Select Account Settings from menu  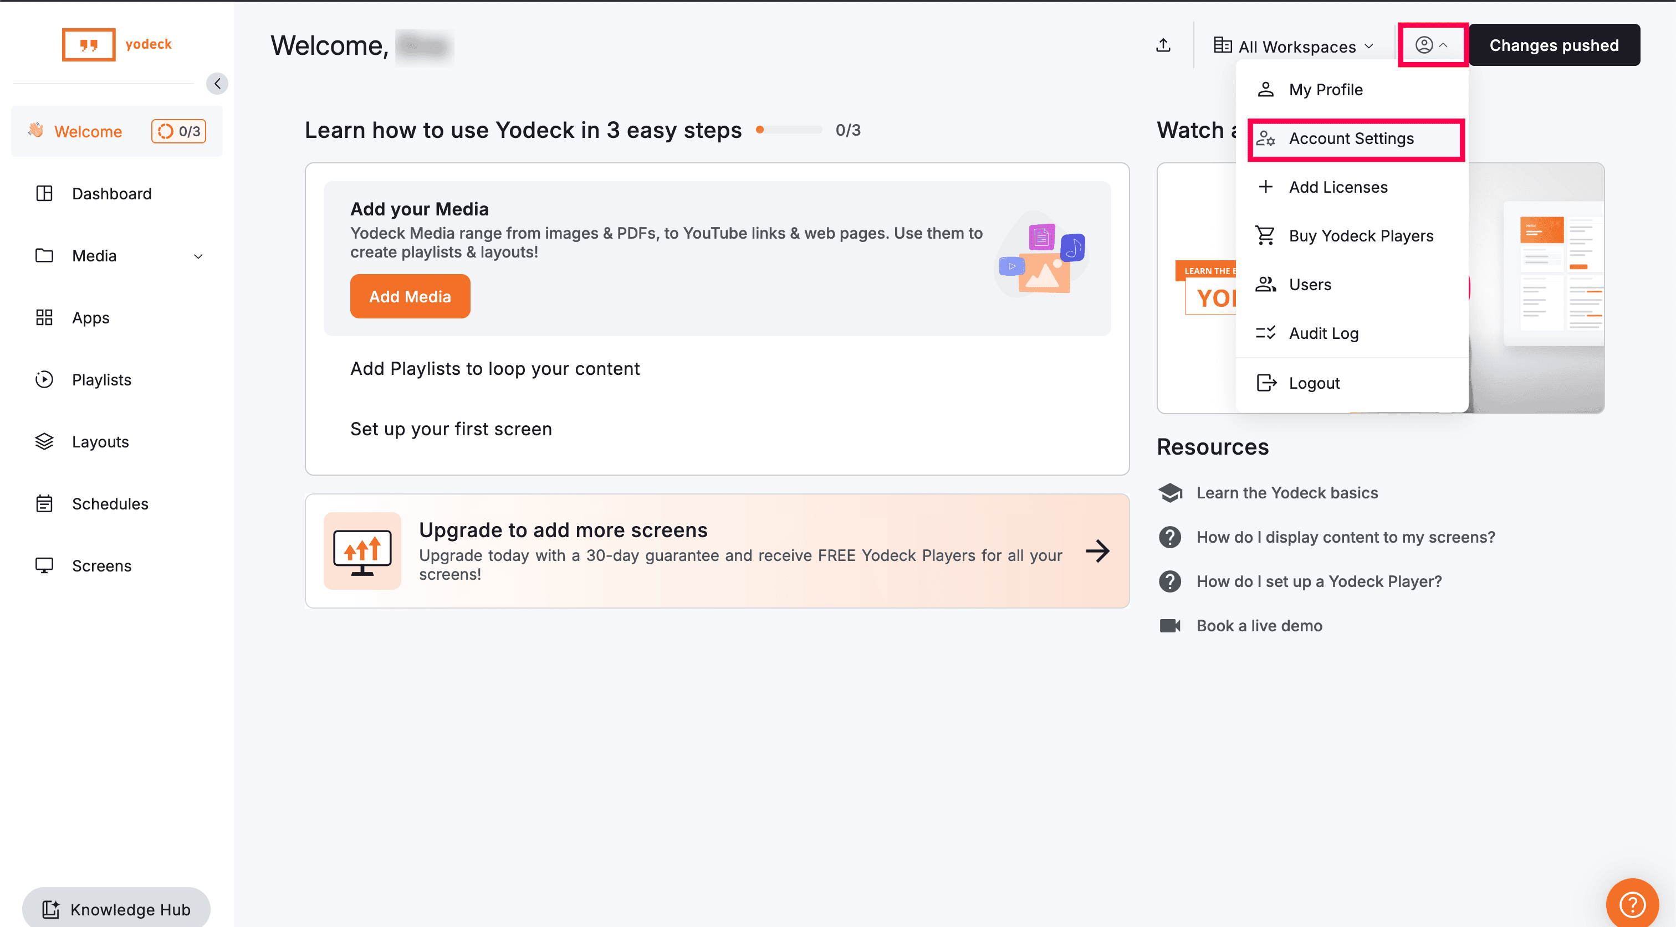tap(1351, 138)
